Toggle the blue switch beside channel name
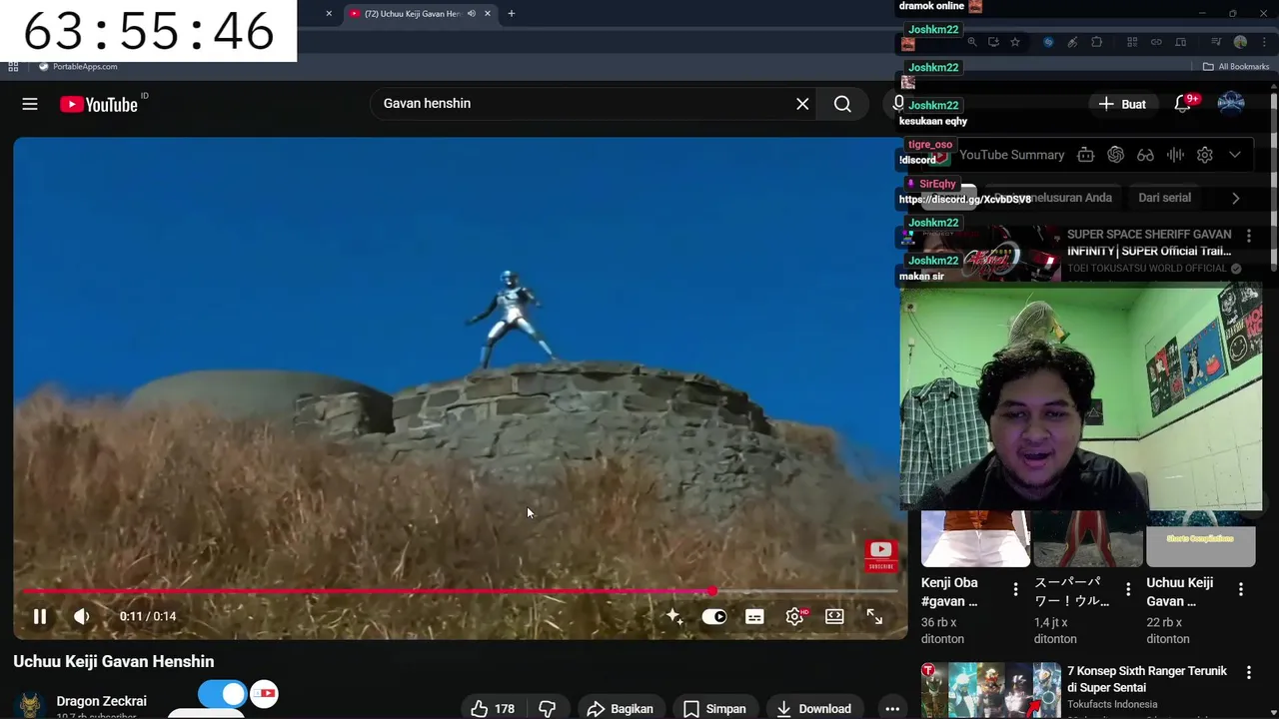This screenshot has width=1279, height=719. (221, 694)
